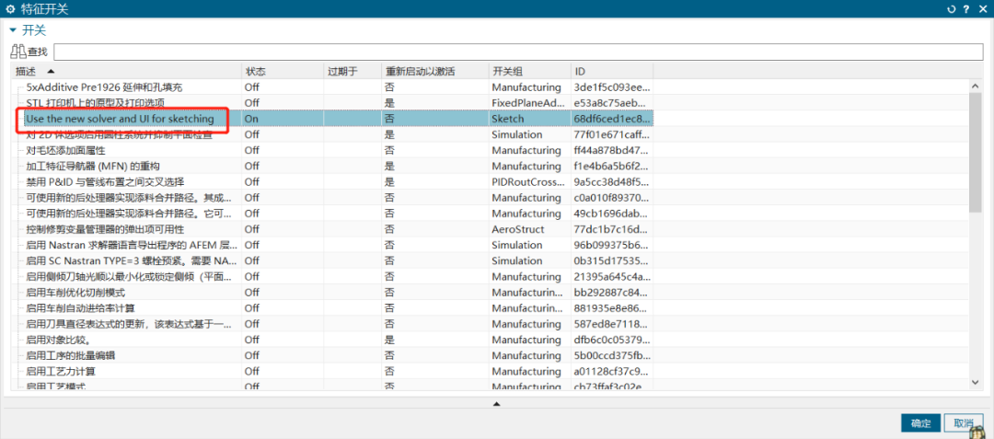Screen dimensions: 994x439
Task: Collapse the 开关 section
Action: coord(14,30)
